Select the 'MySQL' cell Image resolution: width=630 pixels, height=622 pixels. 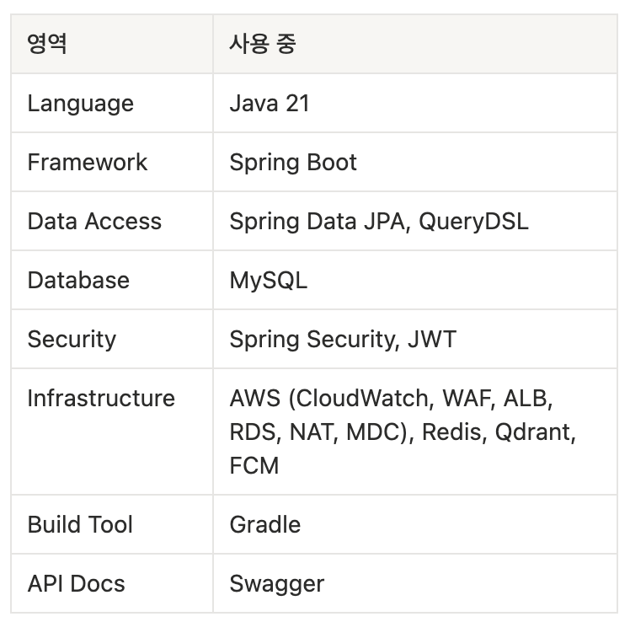click(415, 281)
